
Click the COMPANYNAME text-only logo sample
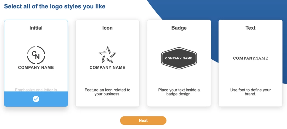click(x=250, y=58)
